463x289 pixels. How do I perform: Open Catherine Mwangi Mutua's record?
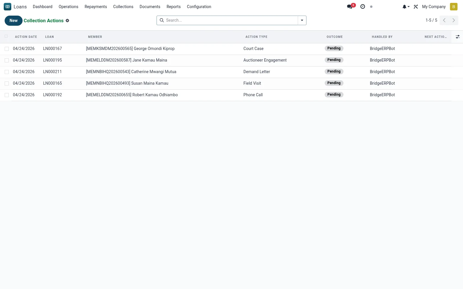point(131,72)
